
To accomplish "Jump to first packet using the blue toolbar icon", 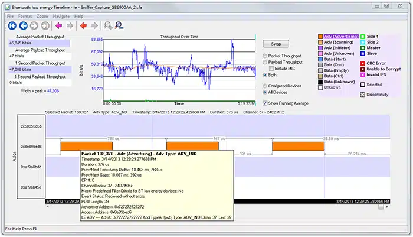I will (x=12, y=25).
